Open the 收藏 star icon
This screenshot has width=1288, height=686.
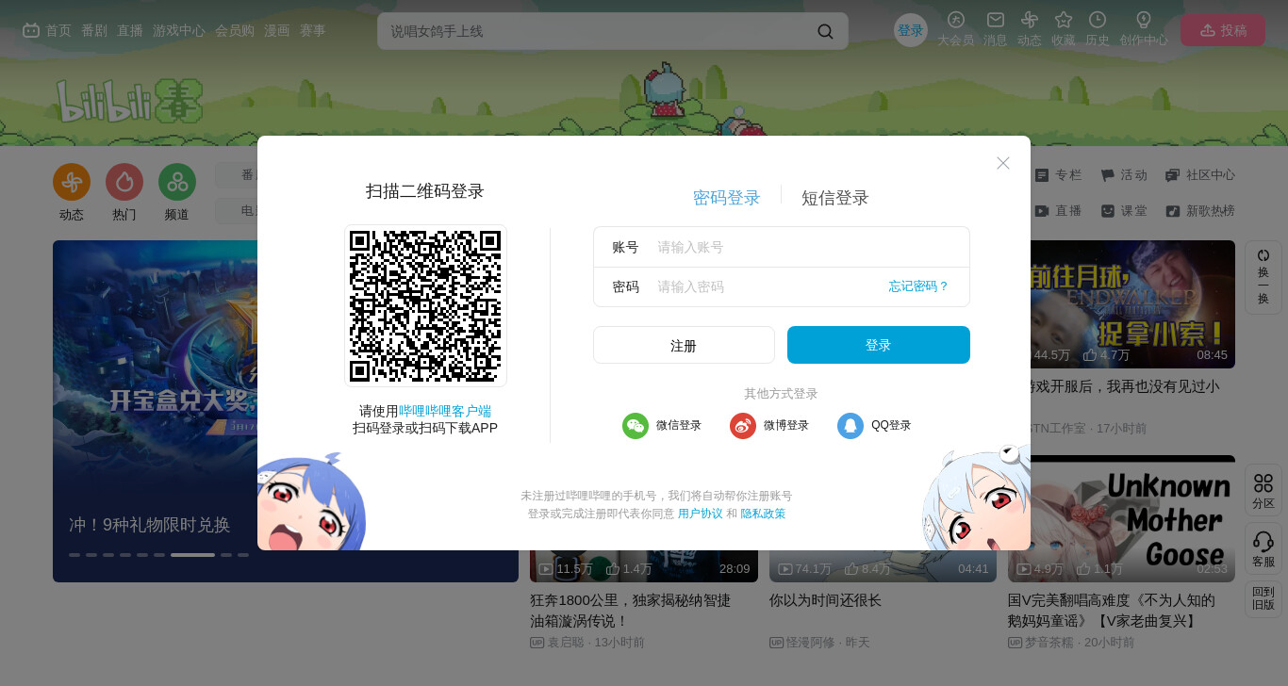1064,20
